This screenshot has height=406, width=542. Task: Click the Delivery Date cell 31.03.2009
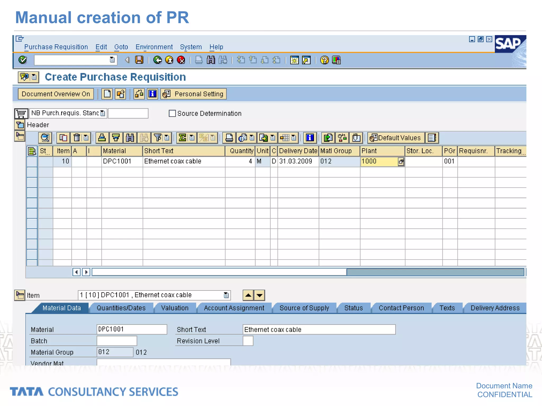pos(298,162)
